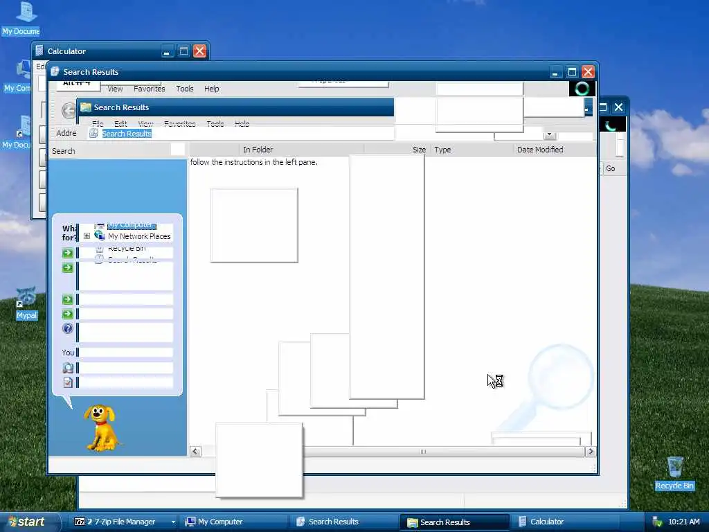Click the Search Results icon in the address bar
The height and width of the screenshot is (532, 709).
[93, 133]
